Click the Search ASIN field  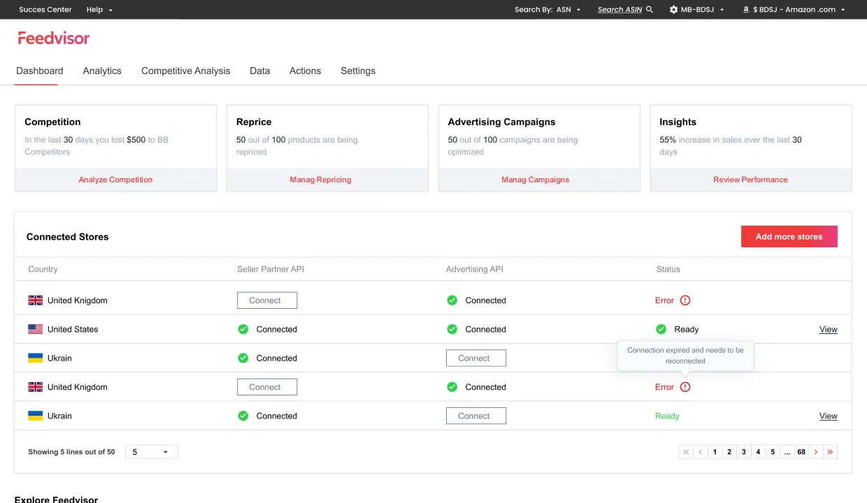(x=619, y=10)
